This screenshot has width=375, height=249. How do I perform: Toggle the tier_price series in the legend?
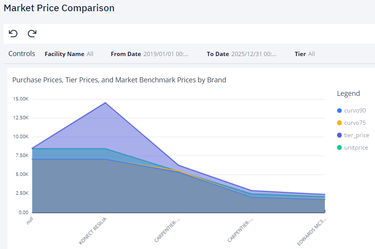click(x=356, y=135)
